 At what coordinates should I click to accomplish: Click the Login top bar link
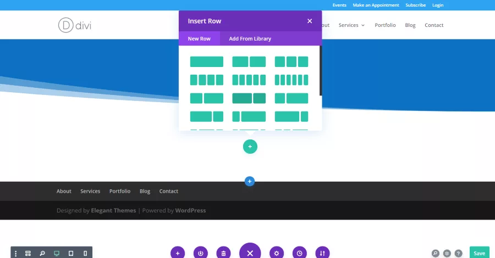tap(438, 5)
